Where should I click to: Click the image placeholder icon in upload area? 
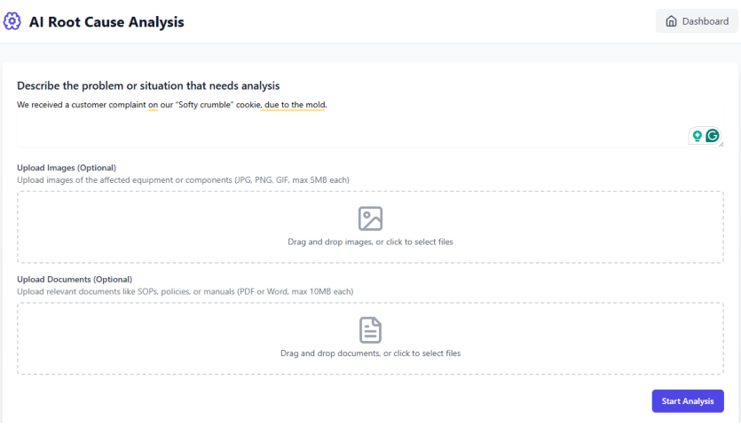pyautogui.click(x=371, y=218)
